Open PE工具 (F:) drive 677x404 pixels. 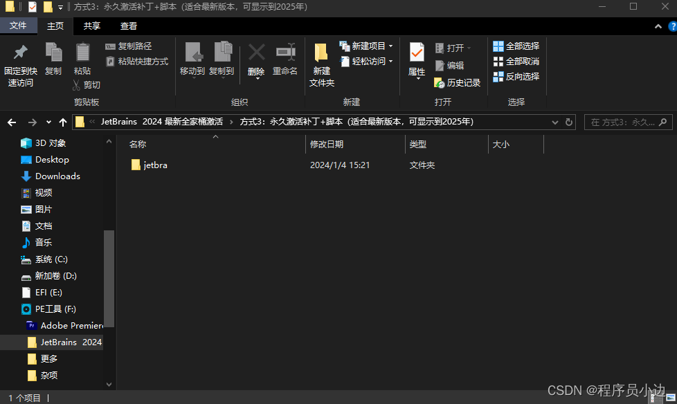pyautogui.click(x=48, y=309)
